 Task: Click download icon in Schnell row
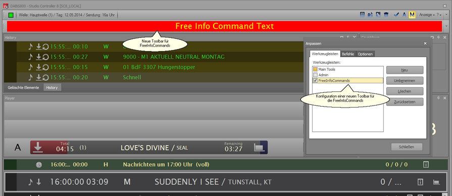click(38, 77)
